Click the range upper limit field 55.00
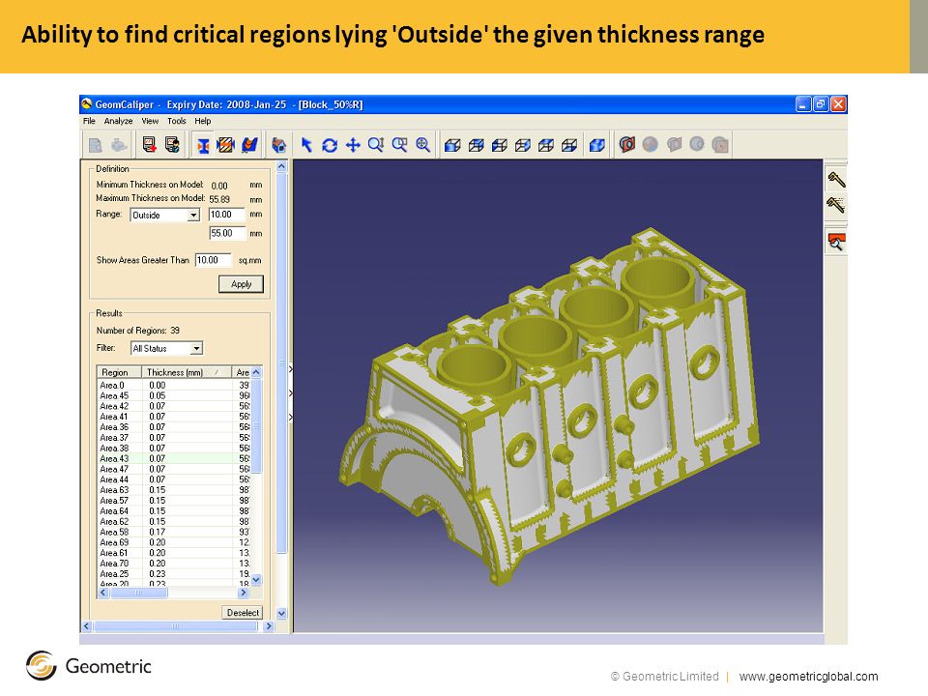This screenshot has width=928, height=696. pos(226,233)
